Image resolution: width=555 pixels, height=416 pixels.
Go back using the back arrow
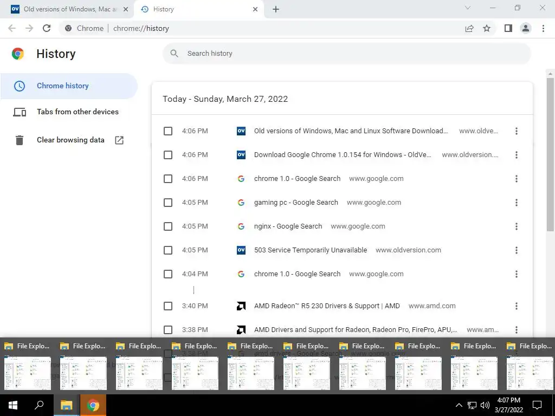pyautogui.click(x=12, y=28)
